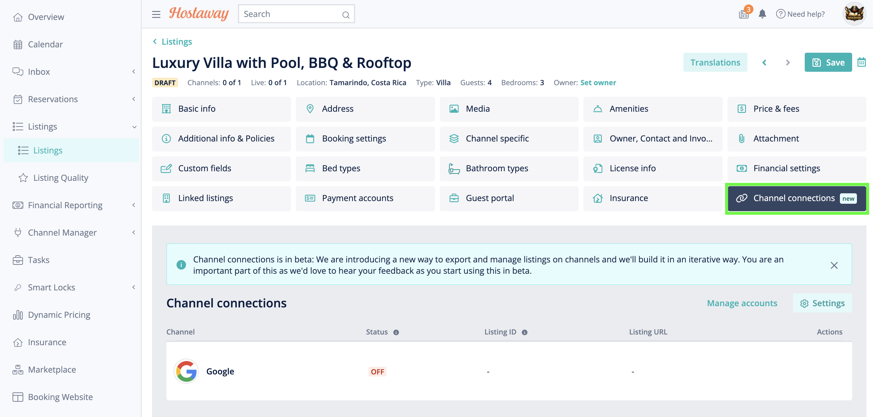The width and height of the screenshot is (873, 417).
Task: Click the Attachment paperclip icon
Action: coord(742,139)
